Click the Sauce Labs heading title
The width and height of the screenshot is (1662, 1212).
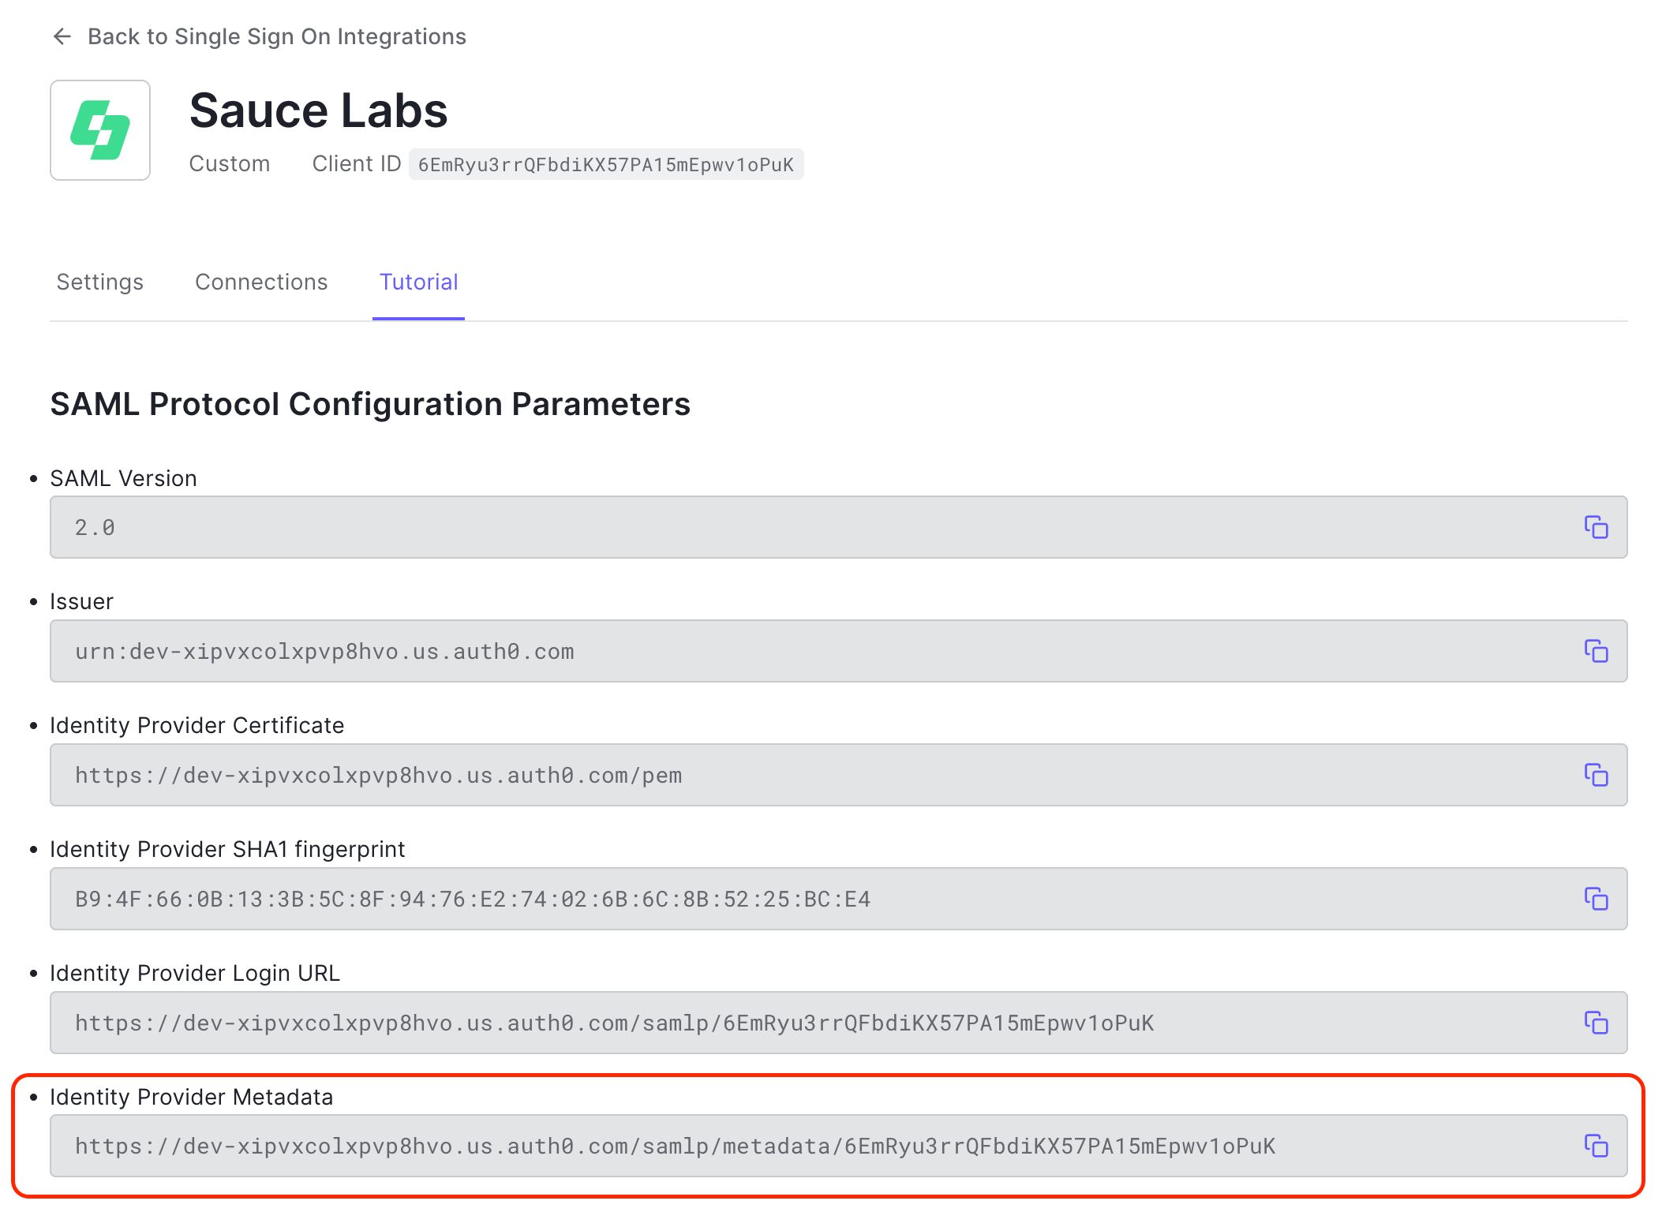coord(319,110)
